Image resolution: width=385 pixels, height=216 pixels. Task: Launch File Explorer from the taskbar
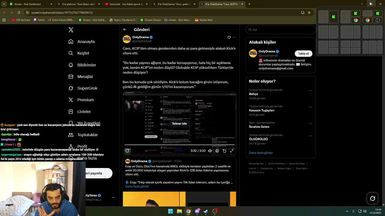(179, 211)
